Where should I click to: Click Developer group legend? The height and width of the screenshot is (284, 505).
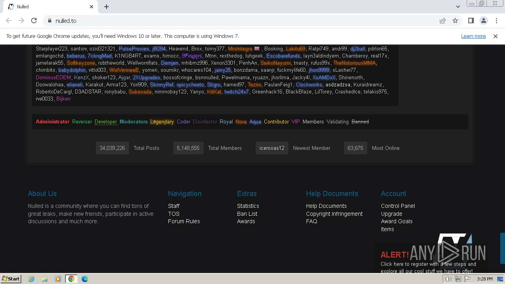tap(106, 121)
